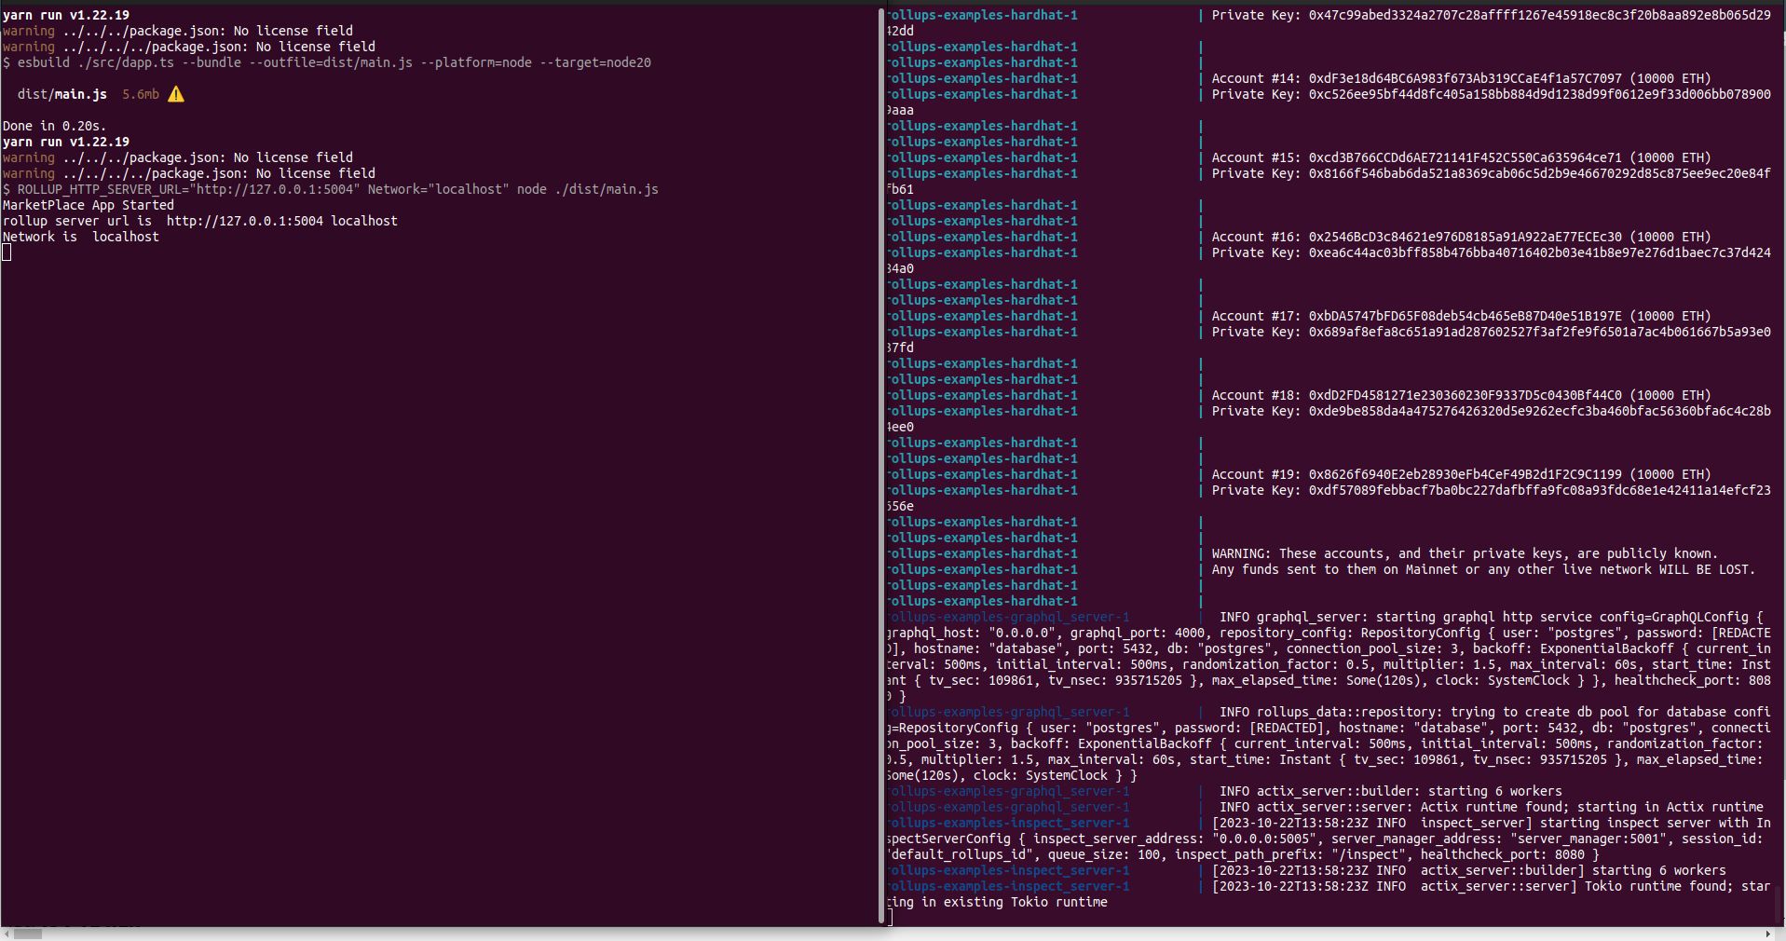Screen dimensions: 1786x941
Task: Click the private key starting 0x47c99abed3324
Action: pyautogui.click(x=1491, y=15)
